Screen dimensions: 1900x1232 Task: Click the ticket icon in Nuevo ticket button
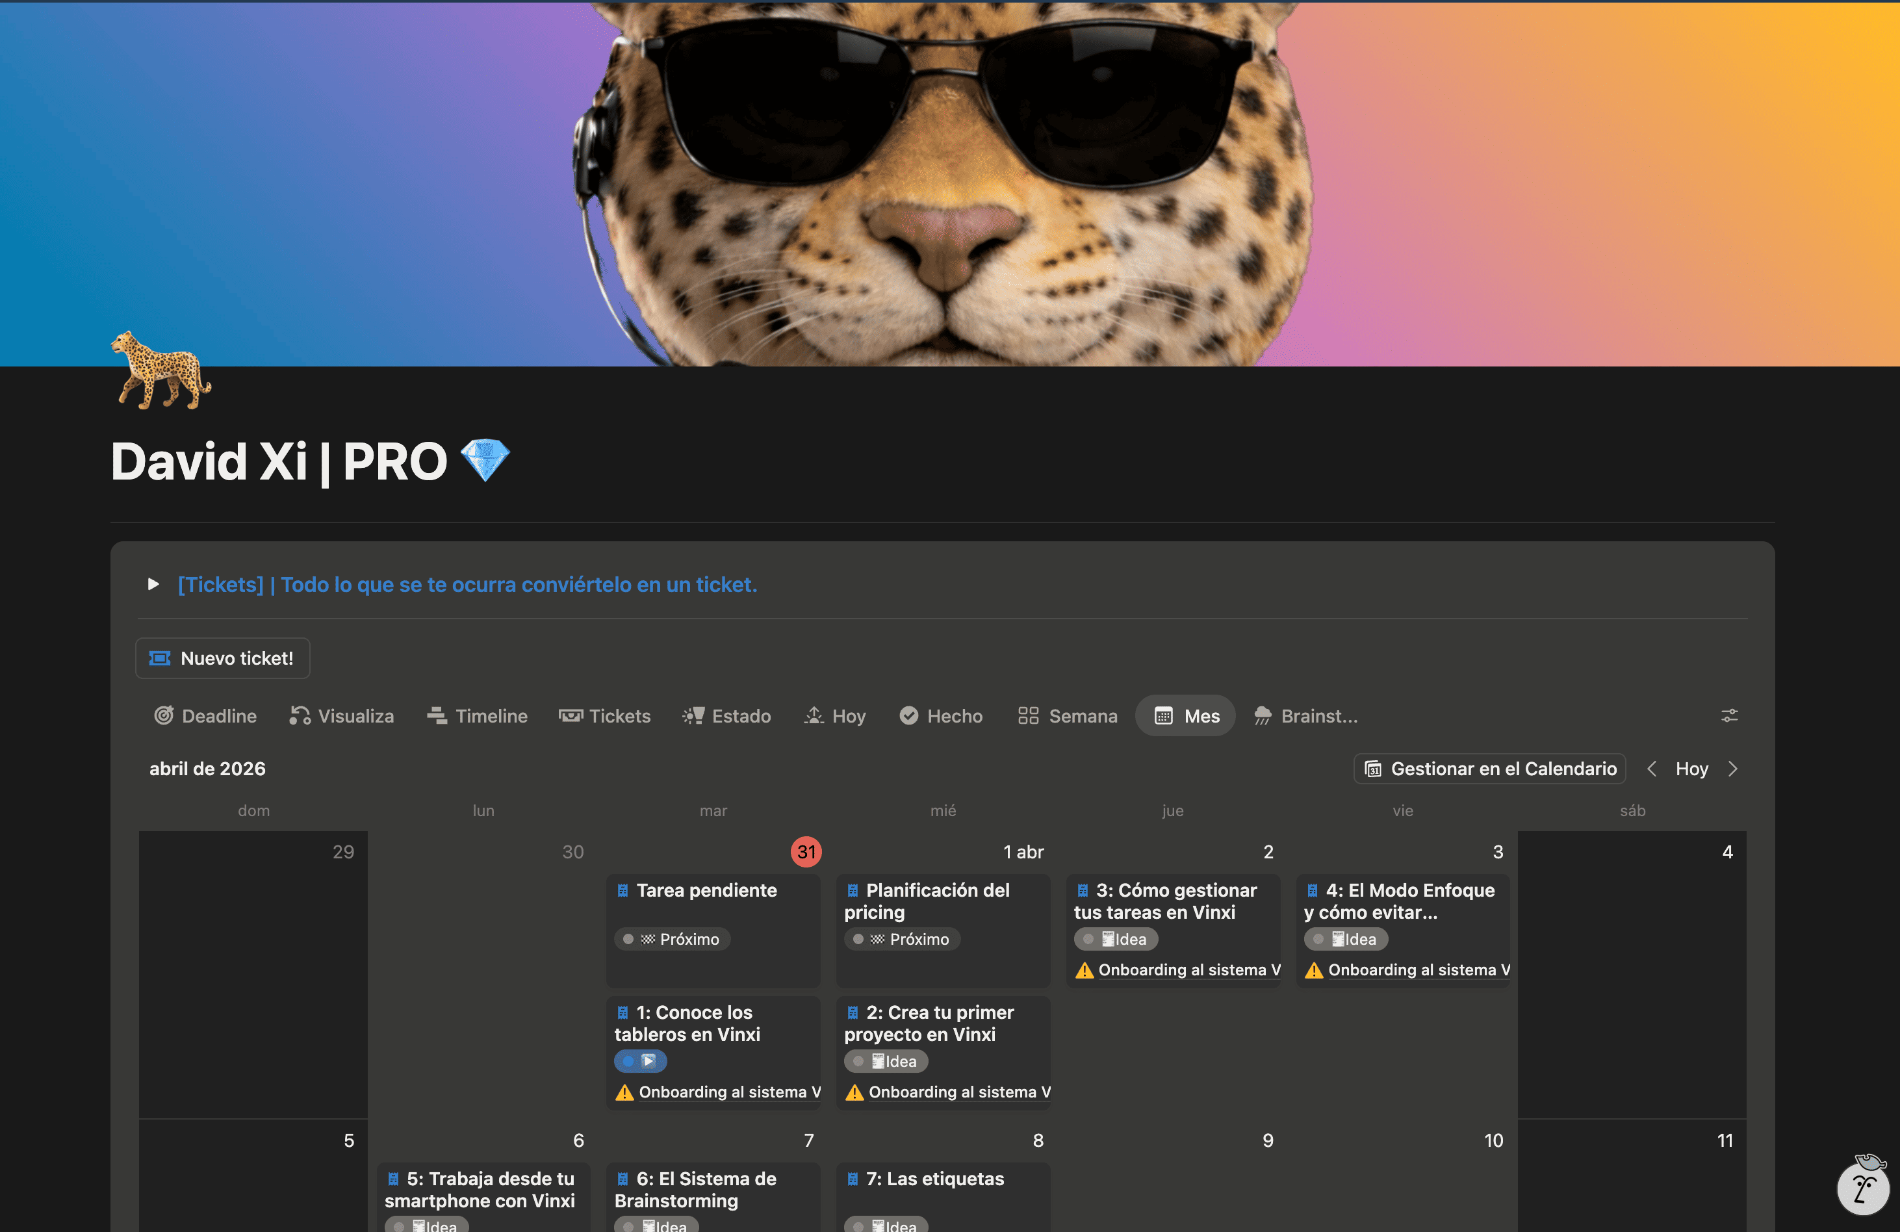[x=160, y=658]
